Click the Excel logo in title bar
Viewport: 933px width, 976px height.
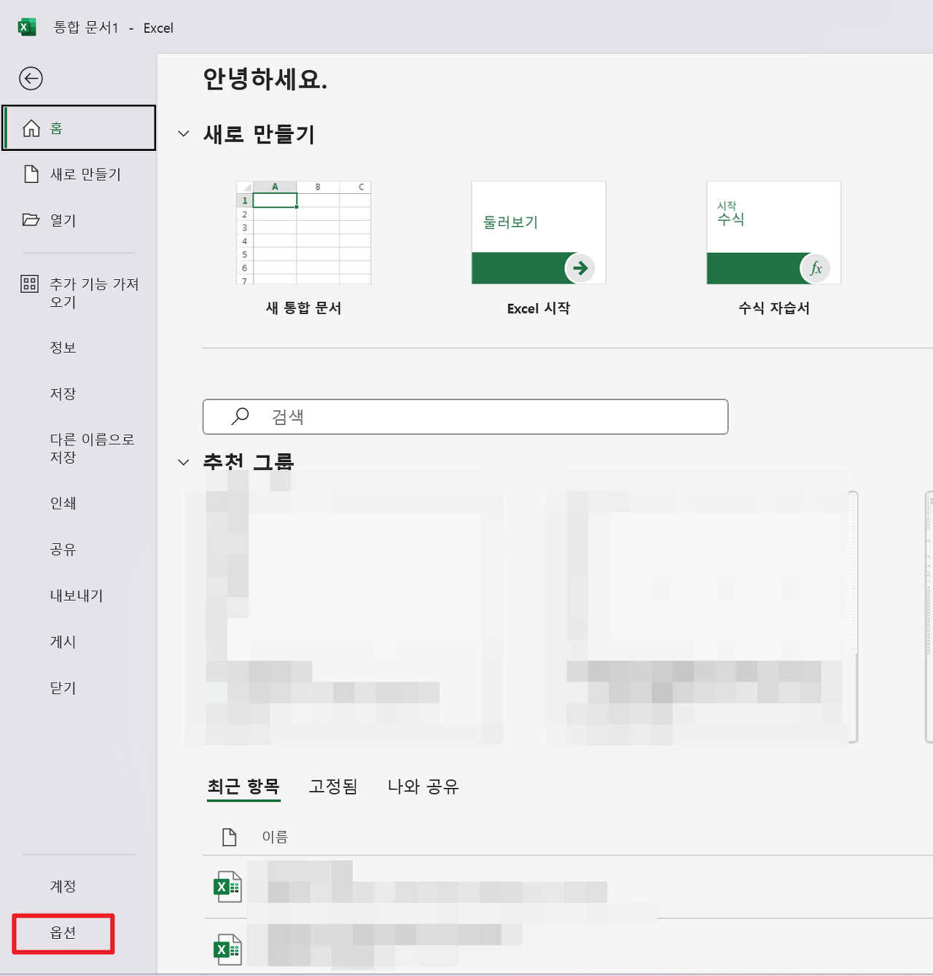pyautogui.click(x=27, y=28)
